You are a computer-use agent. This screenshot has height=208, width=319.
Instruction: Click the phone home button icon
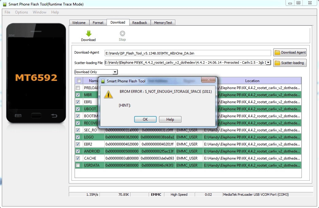36,116
